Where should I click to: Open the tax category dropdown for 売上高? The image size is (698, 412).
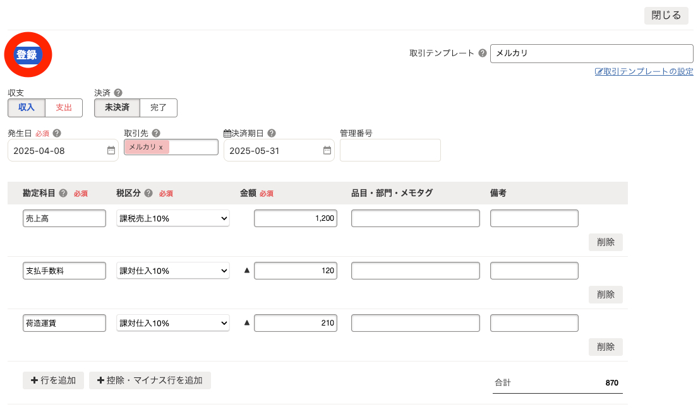coord(172,218)
